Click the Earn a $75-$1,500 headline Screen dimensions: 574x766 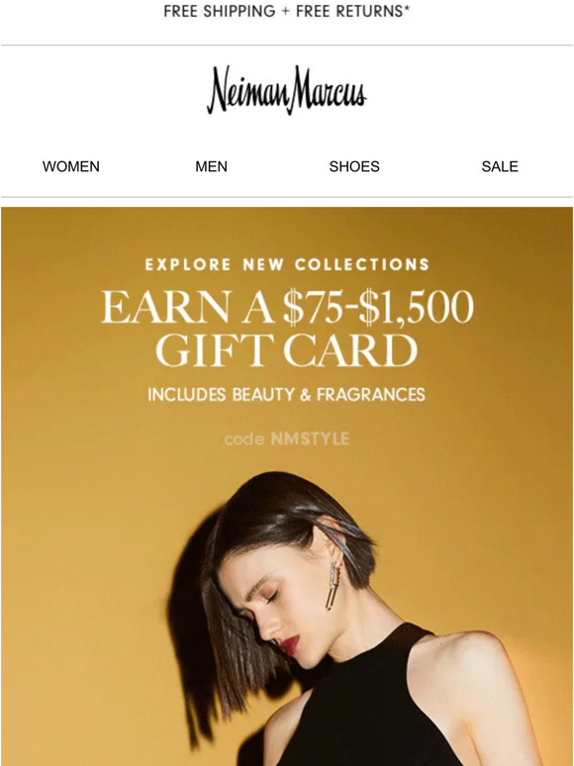click(x=287, y=307)
